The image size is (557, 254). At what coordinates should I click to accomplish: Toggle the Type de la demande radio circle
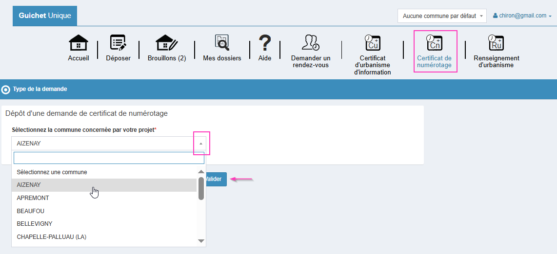[6, 90]
